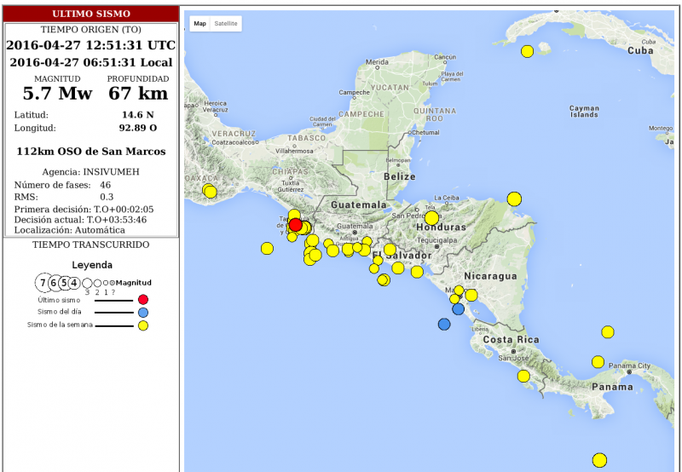682x472 pixels.
Task: Click yellow marker in Caribbean east of Costa Rica
Action: pyautogui.click(x=608, y=332)
